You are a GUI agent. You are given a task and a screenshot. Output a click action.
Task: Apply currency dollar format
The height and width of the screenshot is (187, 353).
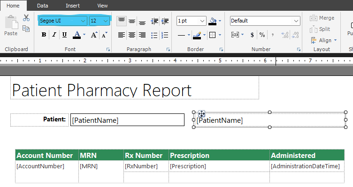(252, 35)
